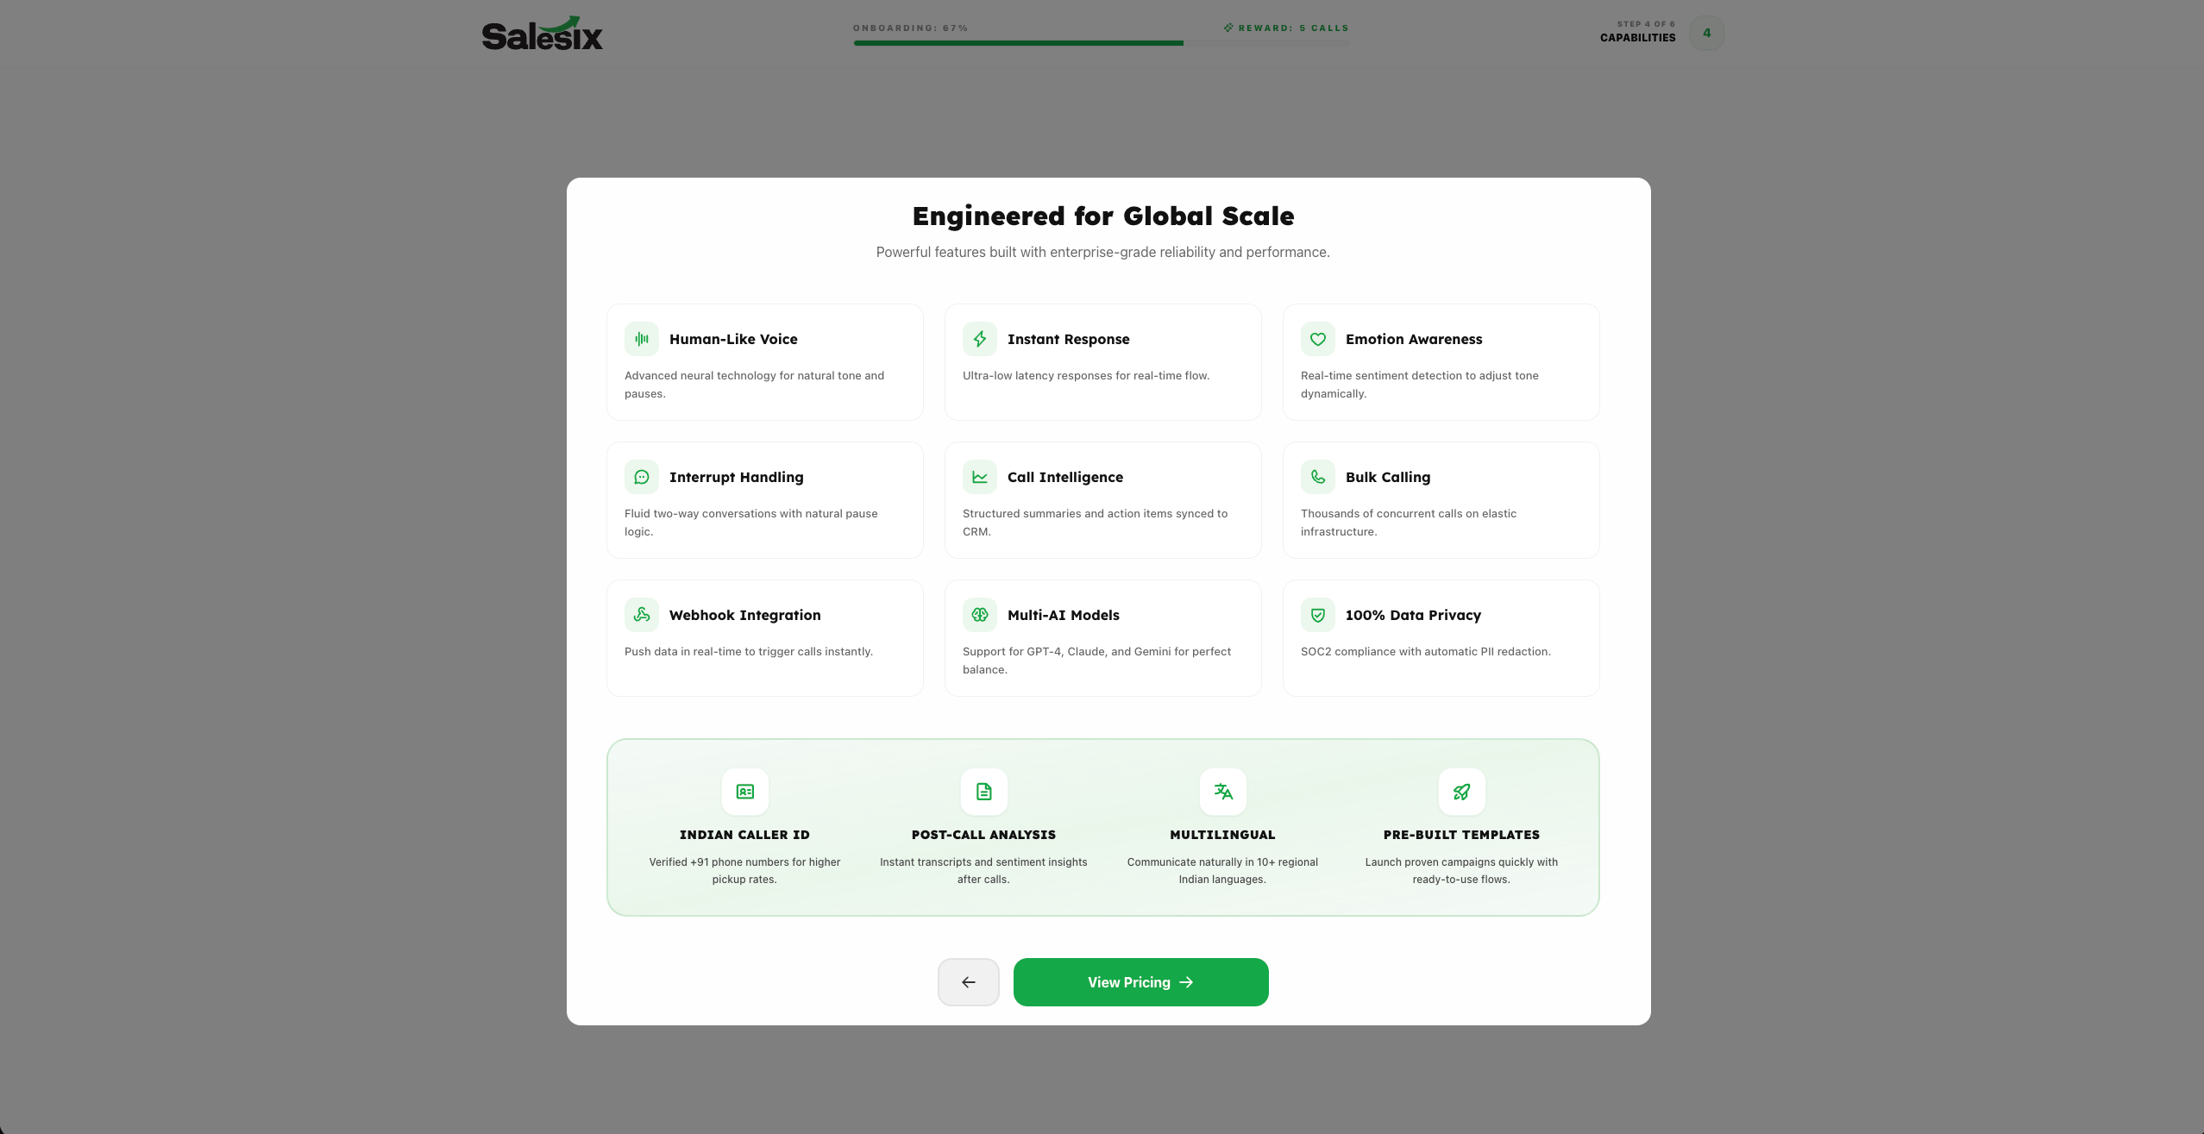Click the back arrow button

point(968,981)
